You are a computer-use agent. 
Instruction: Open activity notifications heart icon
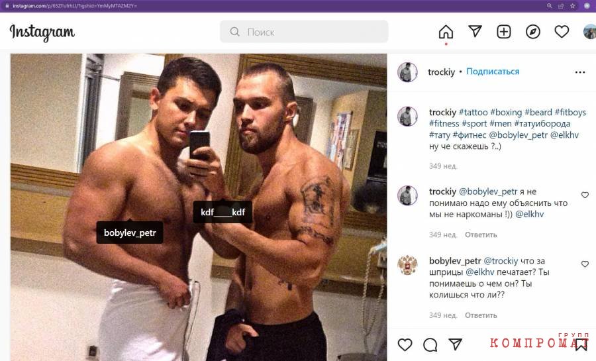562,32
